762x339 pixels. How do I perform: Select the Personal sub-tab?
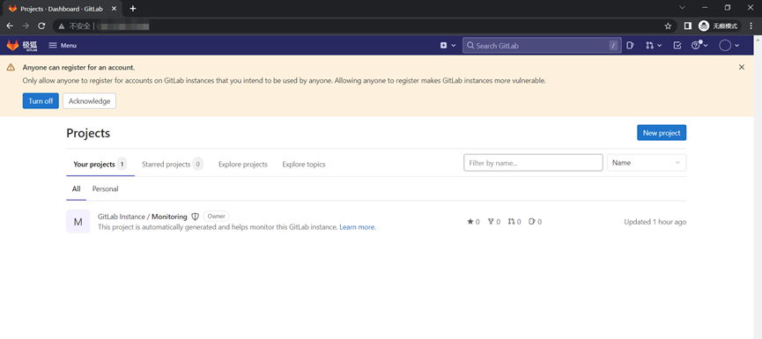pyautogui.click(x=106, y=189)
